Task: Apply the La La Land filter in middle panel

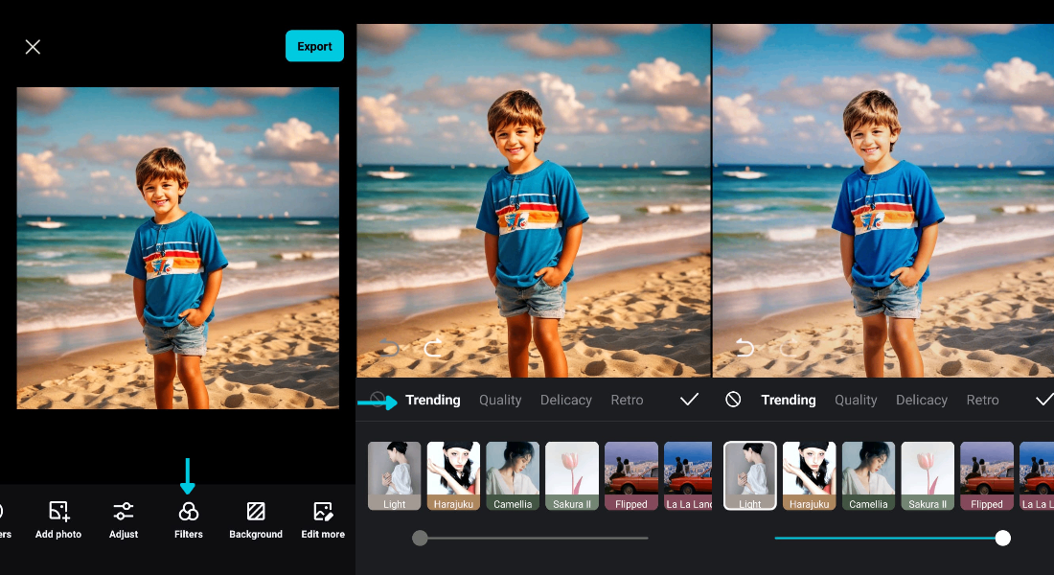Action: 688,475
